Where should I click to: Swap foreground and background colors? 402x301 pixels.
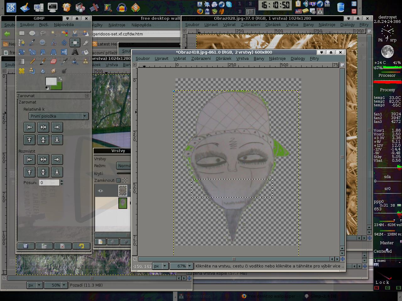[x=60, y=79]
